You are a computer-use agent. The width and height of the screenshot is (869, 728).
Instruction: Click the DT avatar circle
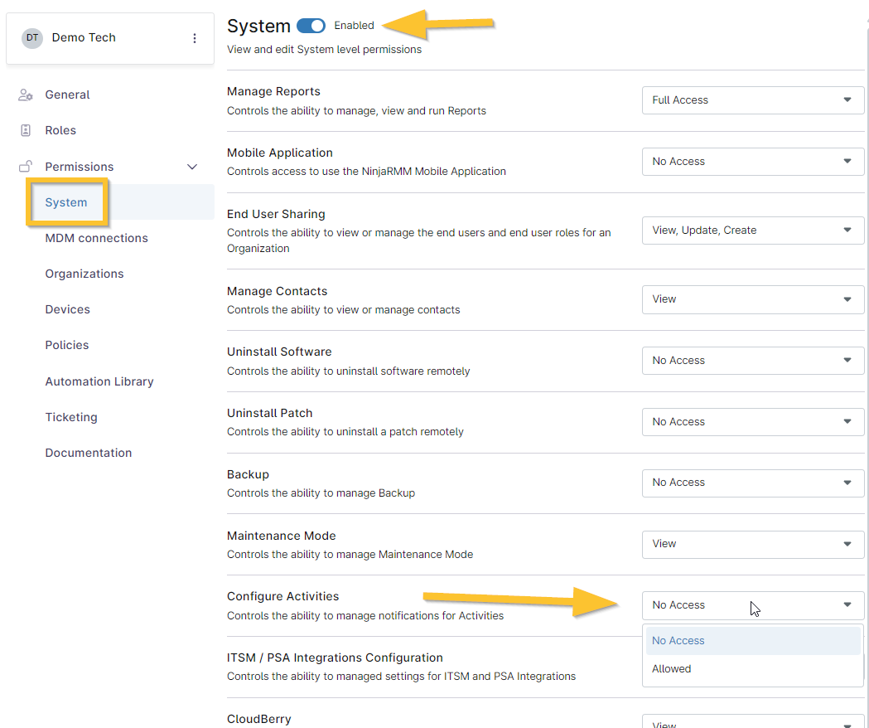click(32, 38)
